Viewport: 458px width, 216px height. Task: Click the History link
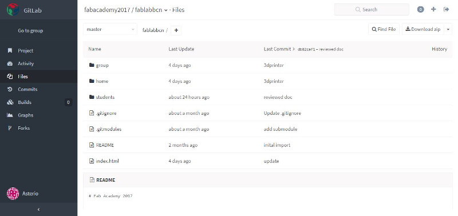coord(439,49)
